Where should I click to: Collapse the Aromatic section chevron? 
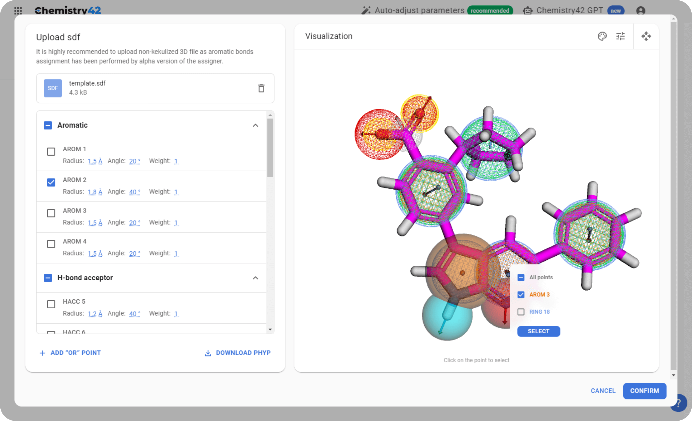[x=255, y=125]
